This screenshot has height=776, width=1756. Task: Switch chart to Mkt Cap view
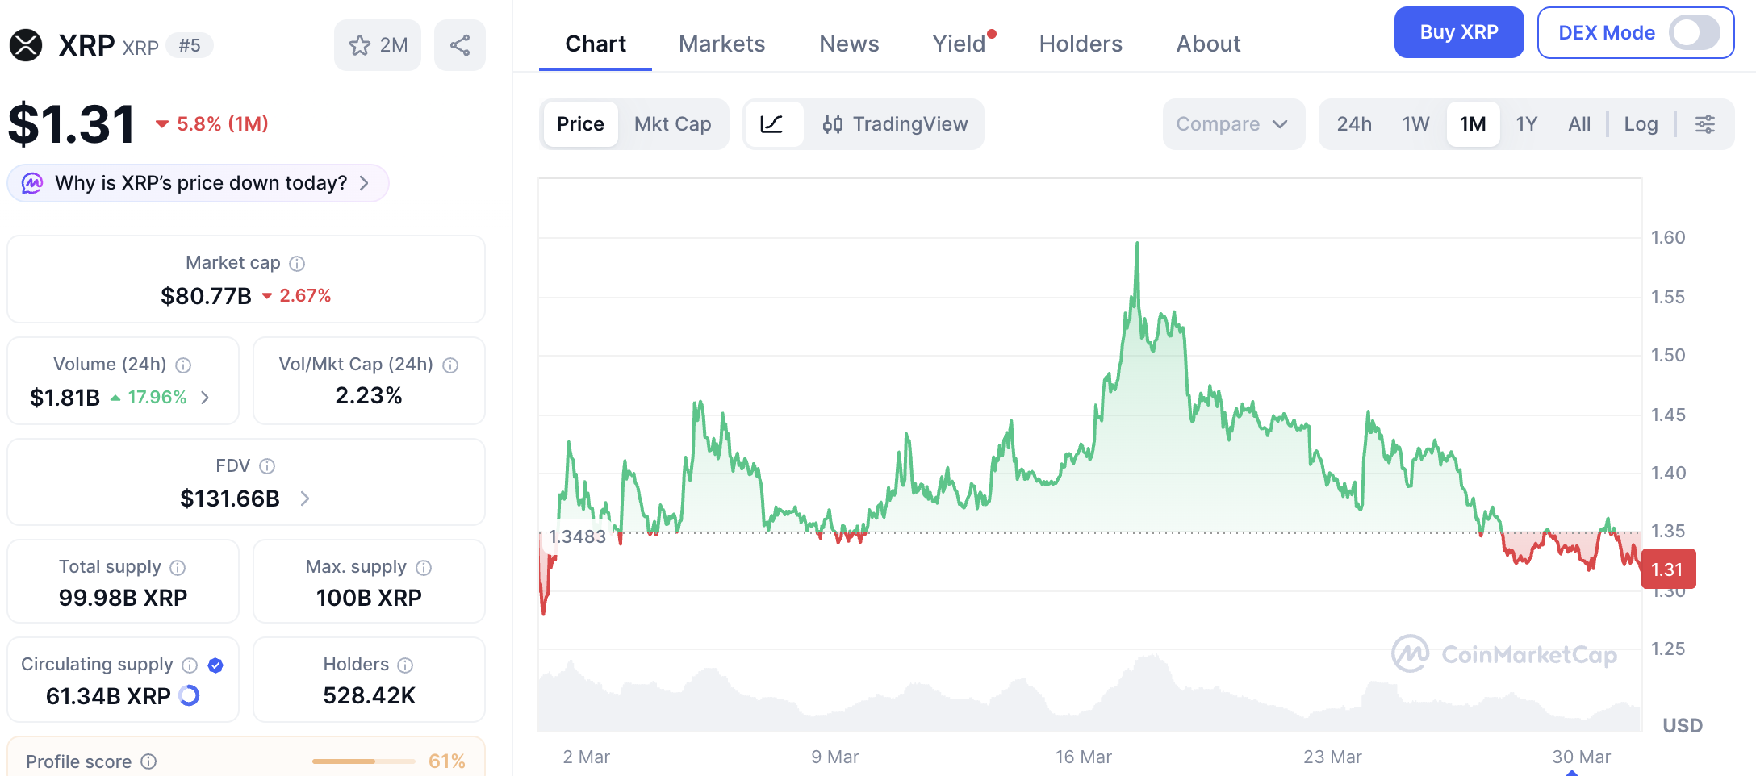[672, 124]
